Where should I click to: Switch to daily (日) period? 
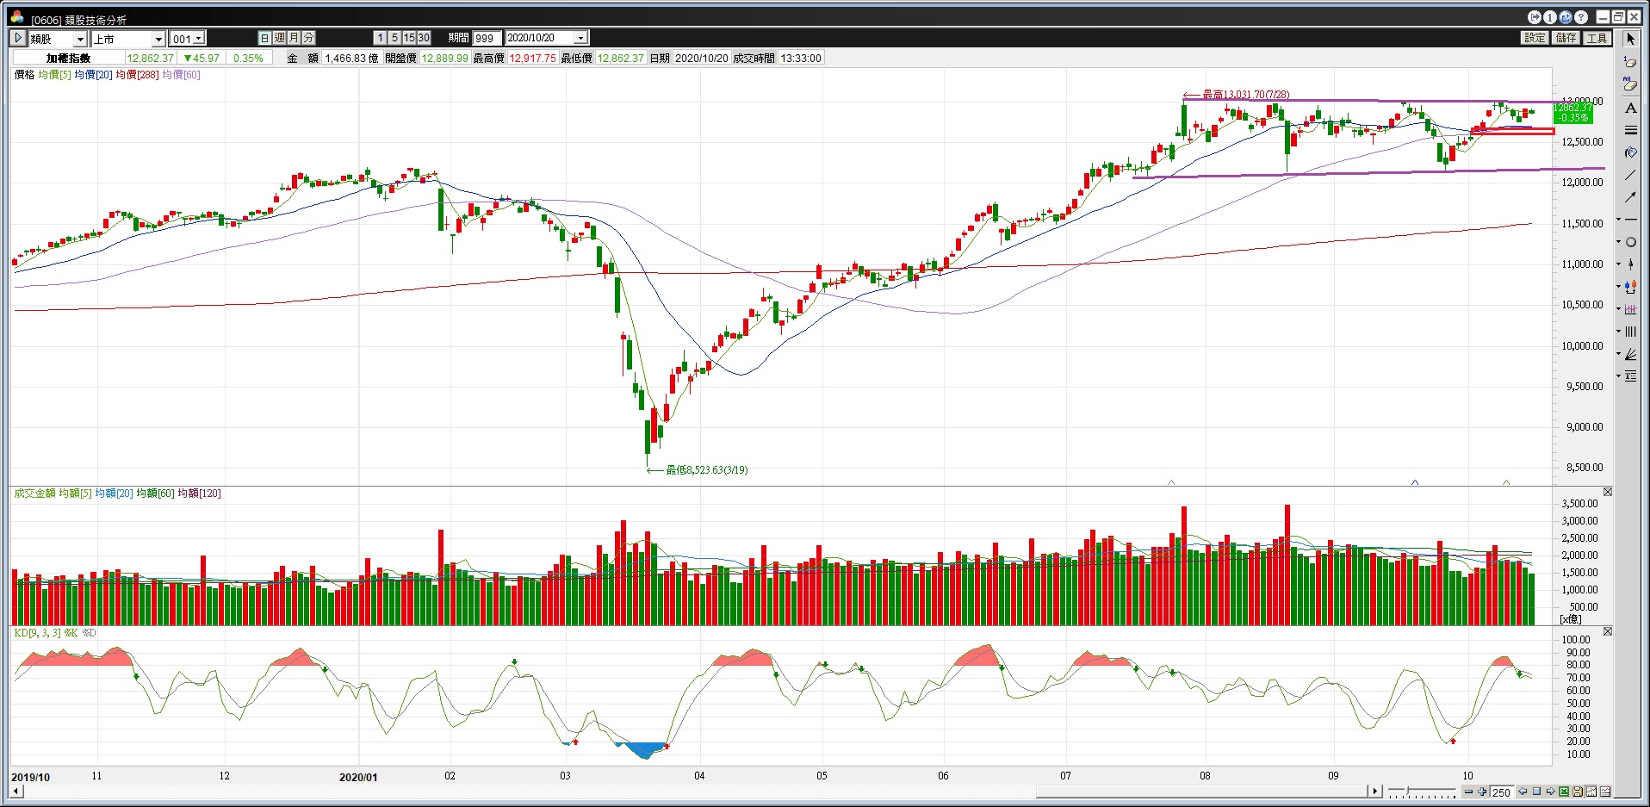tap(265, 38)
